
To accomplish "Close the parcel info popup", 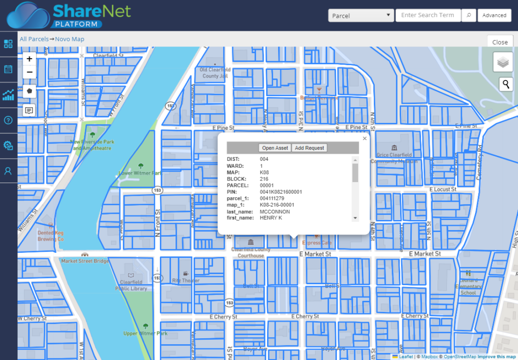I will (365, 139).
